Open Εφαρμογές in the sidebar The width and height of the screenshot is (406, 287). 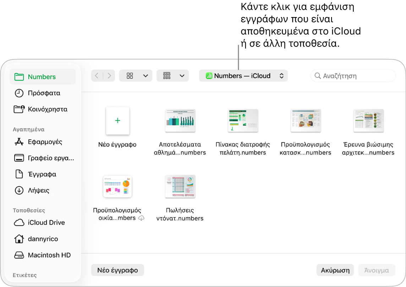[43, 142]
